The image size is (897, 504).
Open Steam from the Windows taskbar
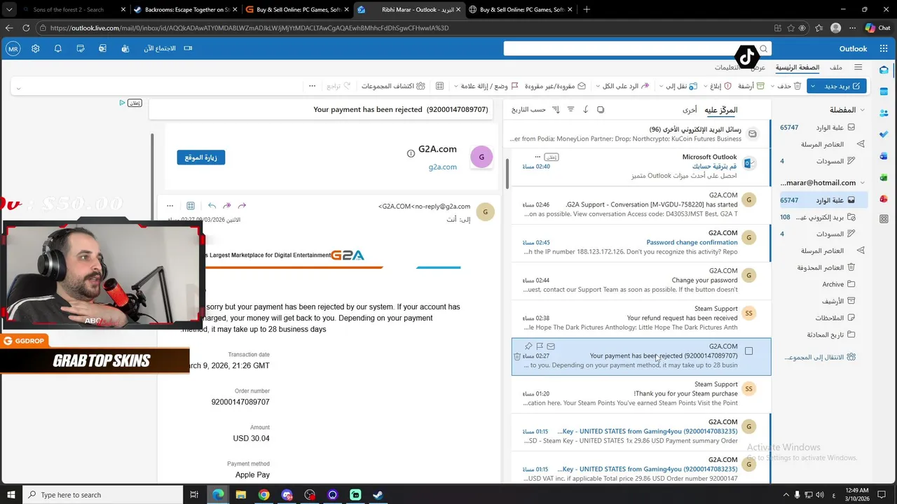tap(378, 495)
